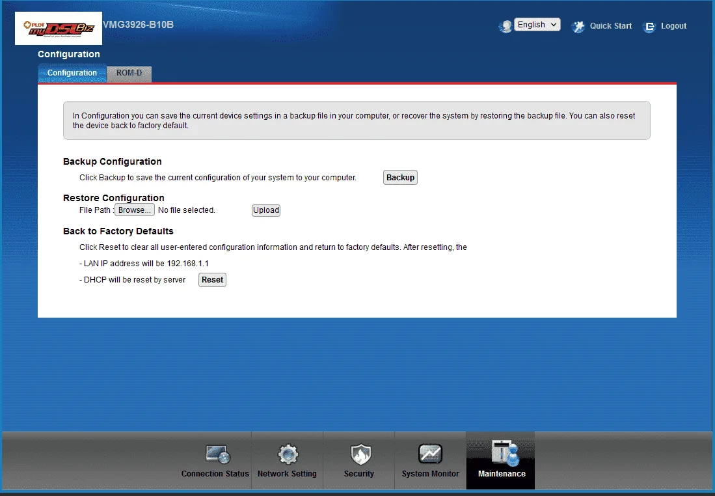Viewport: 715px width, 496px height.
Task: Click the 'Back to Factory Defaults' heading
Action: 118,231
